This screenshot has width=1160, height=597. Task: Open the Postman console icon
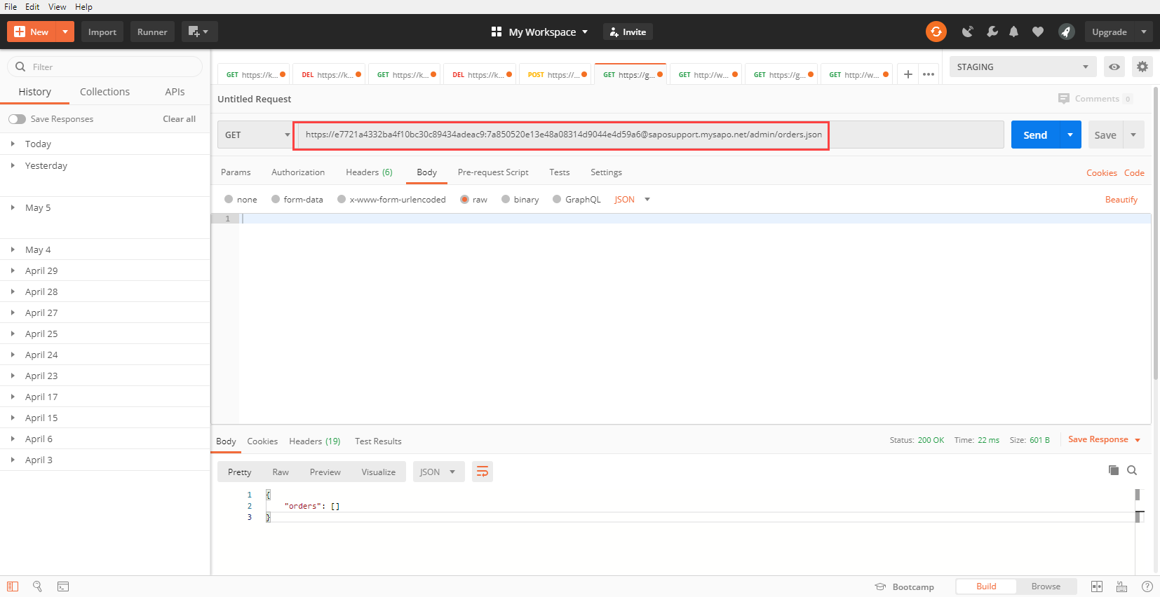click(63, 586)
